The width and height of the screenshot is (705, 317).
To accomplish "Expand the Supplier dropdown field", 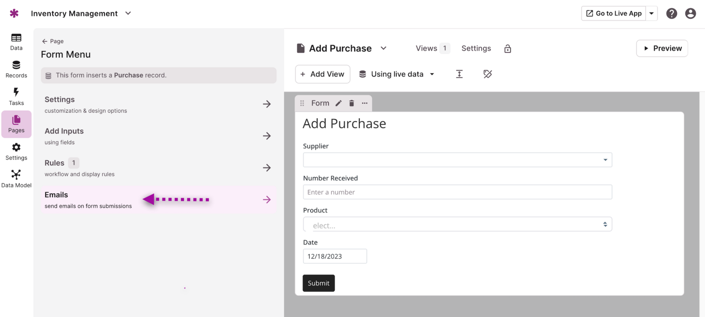I will pos(457,160).
